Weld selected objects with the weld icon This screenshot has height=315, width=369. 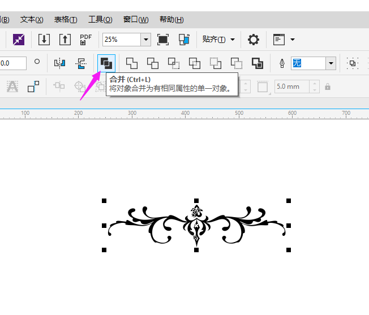132,63
